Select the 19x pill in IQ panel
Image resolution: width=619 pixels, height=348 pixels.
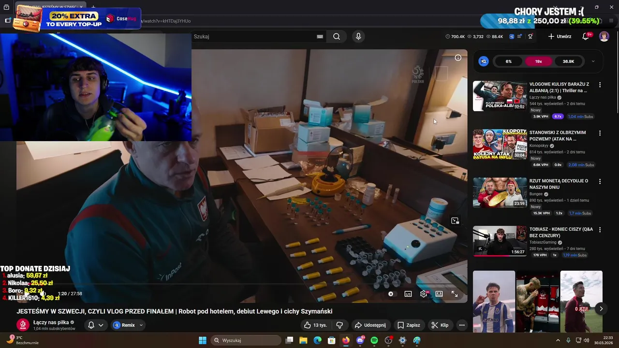[x=538, y=61]
